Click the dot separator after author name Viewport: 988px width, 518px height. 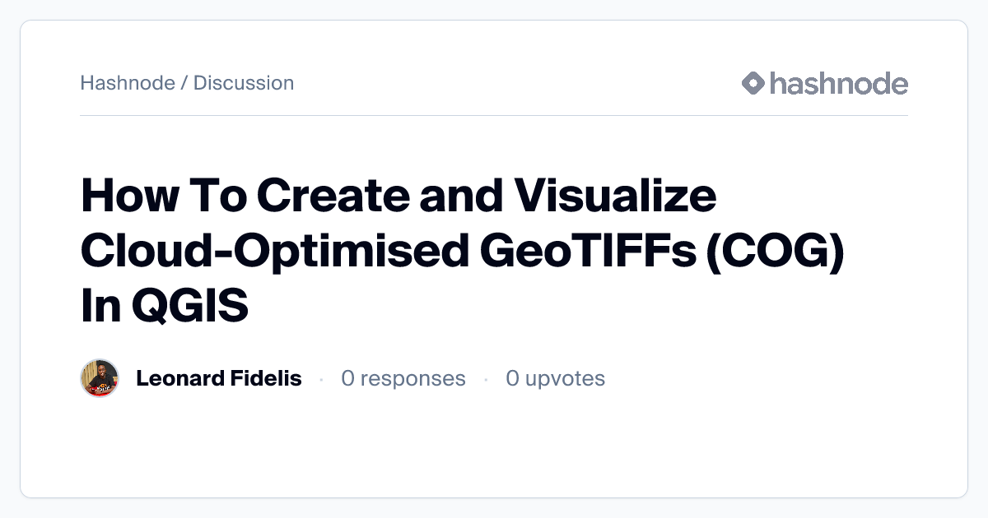coord(320,379)
